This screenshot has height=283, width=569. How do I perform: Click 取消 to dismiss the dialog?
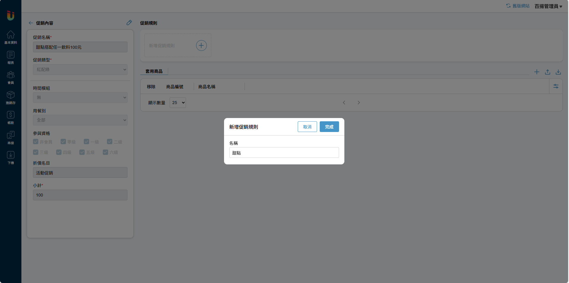tap(307, 127)
